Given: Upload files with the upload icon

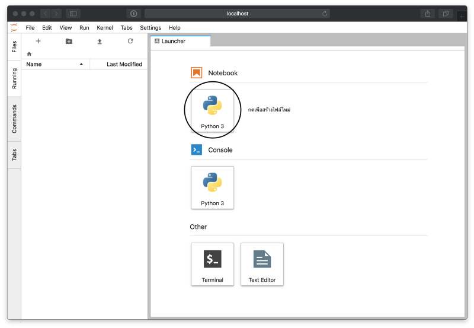Looking at the screenshot, I should click(100, 42).
